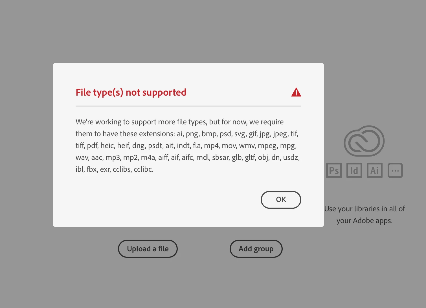
Task: Click the Illustrator Ai icon
Action: pyautogui.click(x=375, y=170)
